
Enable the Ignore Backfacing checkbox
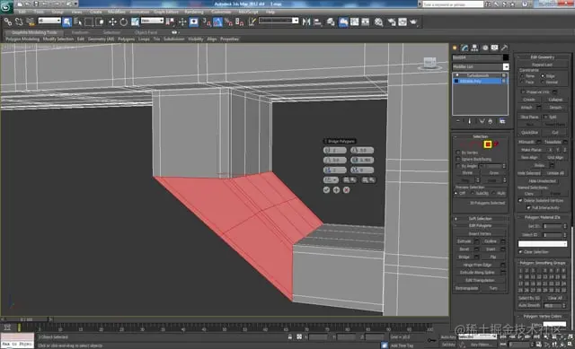[x=457, y=160]
